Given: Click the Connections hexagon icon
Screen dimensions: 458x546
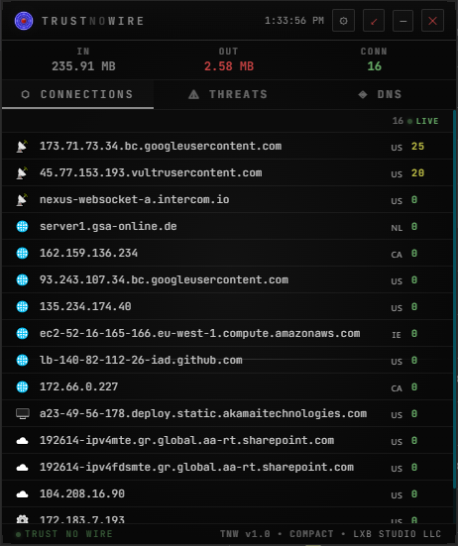Looking at the screenshot, I should click(26, 94).
